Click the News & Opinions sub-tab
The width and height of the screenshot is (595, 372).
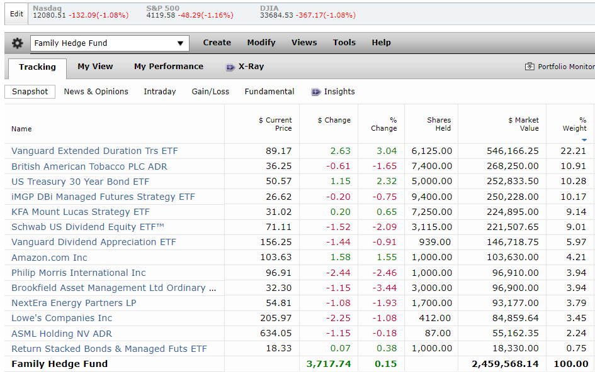(96, 92)
